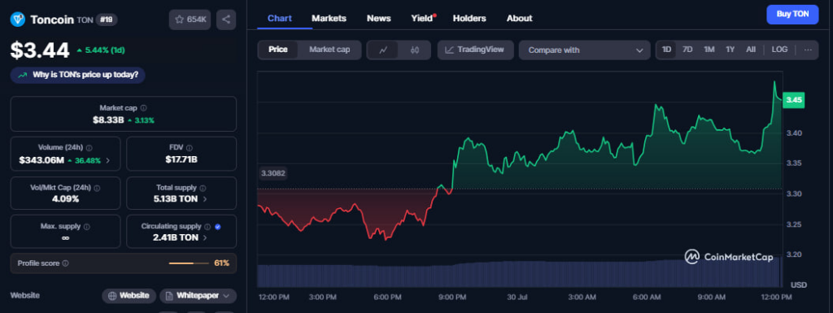Click the share icon next to watchlist

(x=226, y=20)
